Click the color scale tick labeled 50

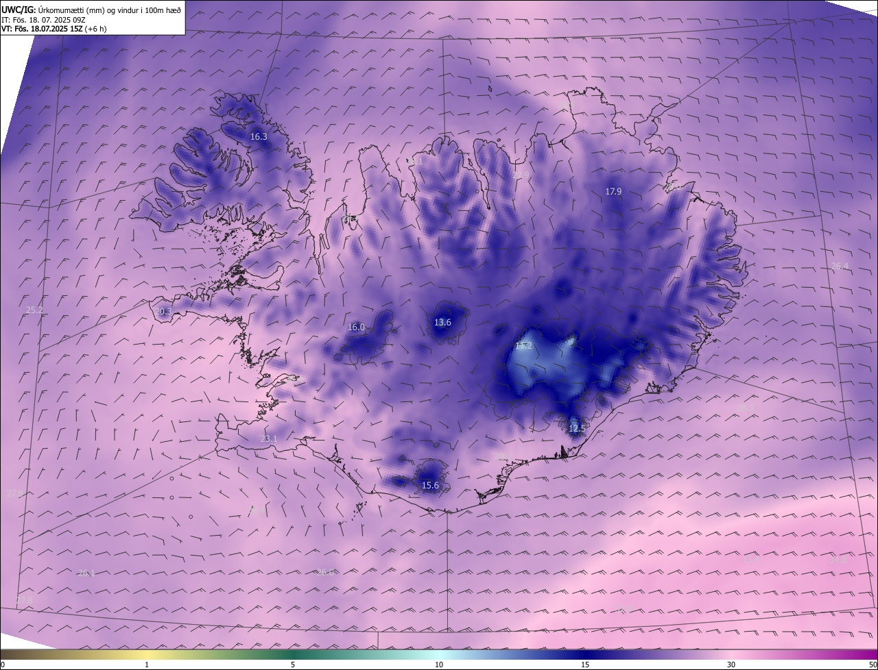tap(873, 665)
